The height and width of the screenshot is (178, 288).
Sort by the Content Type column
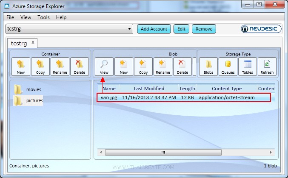point(227,89)
